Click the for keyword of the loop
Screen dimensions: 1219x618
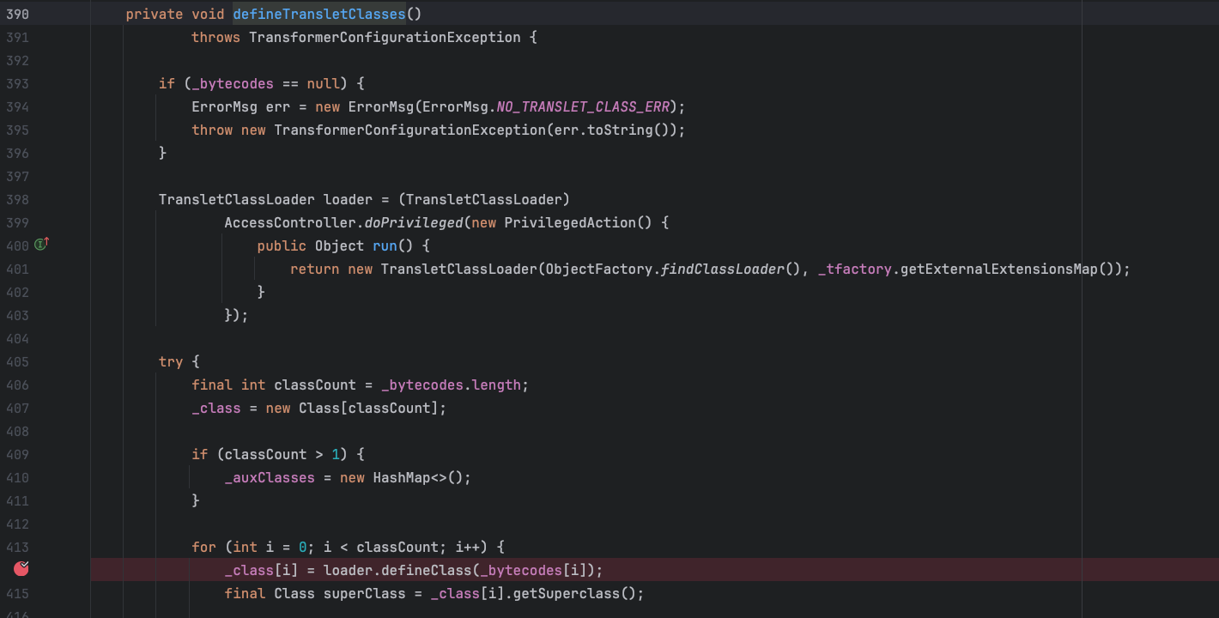[x=204, y=547]
